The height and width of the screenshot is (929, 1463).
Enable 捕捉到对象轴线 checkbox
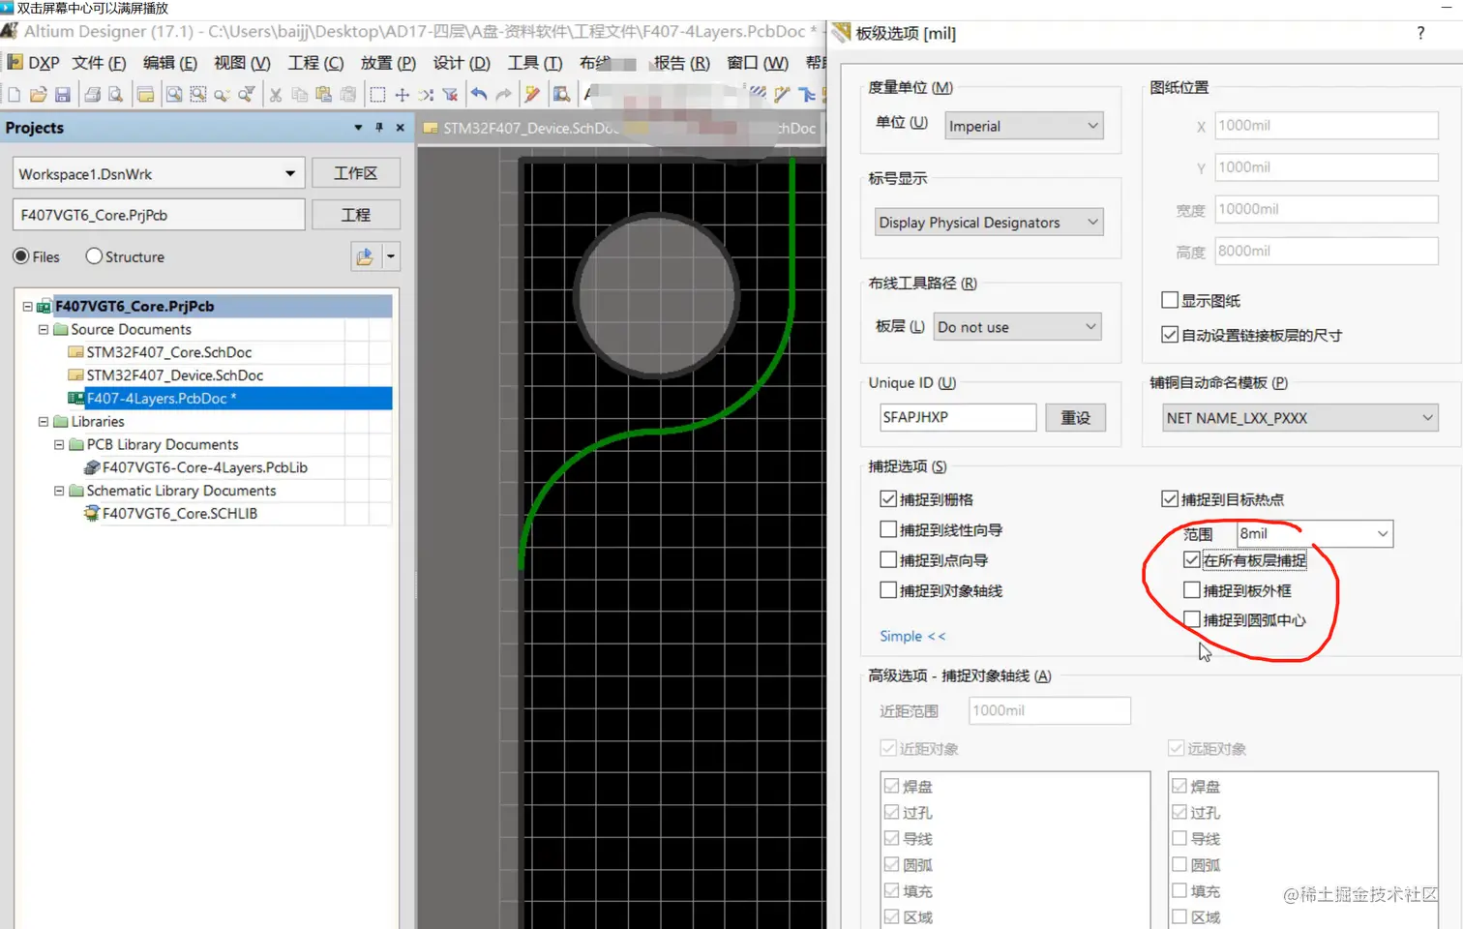[x=888, y=590]
